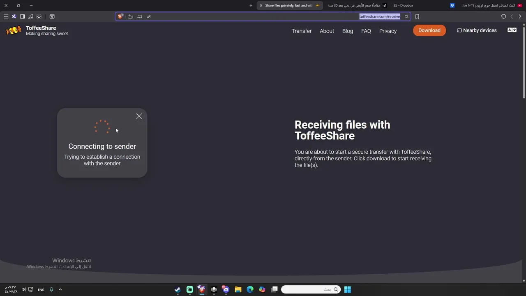The height and width of the screenshot is (296, 526).
Task: Open site settings icon beside the URL
Action: point(406,16)
